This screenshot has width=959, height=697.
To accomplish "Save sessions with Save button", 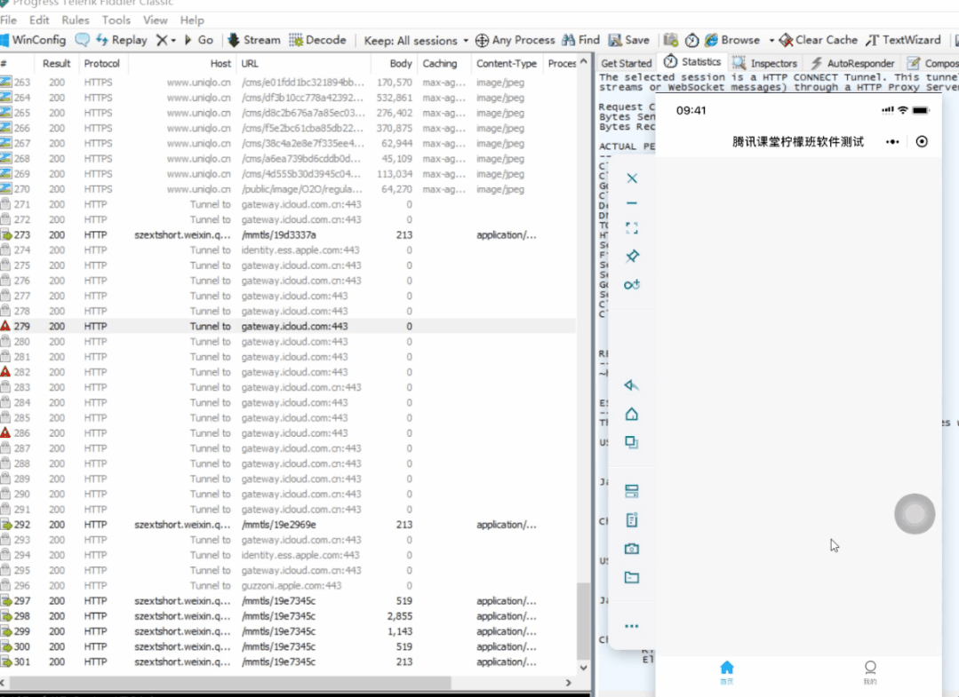I will click(628, 40).
